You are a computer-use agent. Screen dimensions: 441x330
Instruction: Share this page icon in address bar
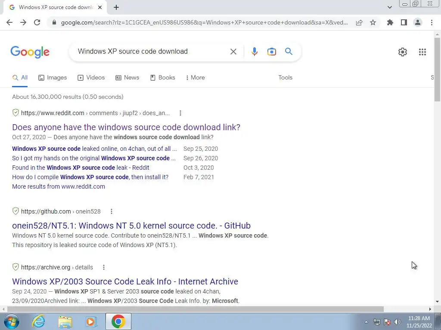359,22
